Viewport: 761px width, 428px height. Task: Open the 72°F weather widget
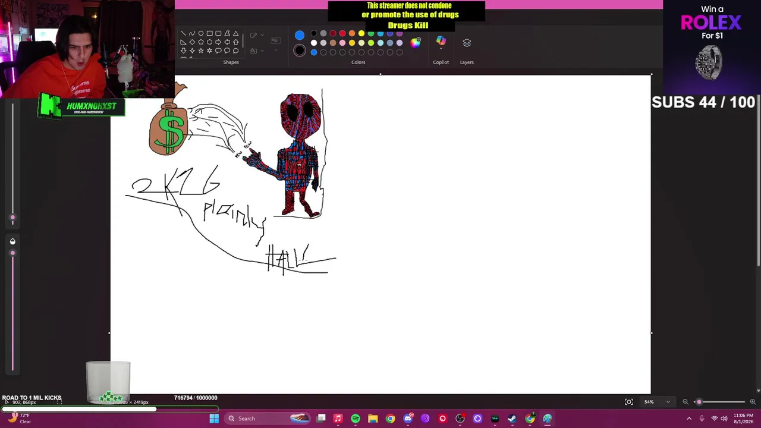(19, 418)
